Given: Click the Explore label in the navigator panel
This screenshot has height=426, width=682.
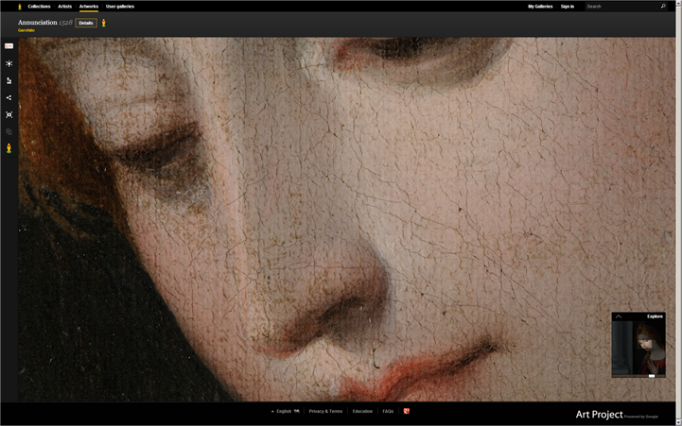Looking at the screenshot, I should click(655, 316).
